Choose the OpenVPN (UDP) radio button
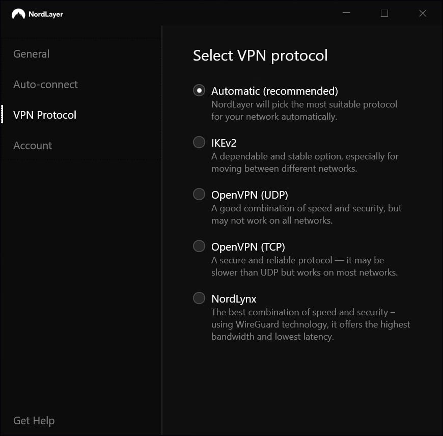 coord(199,194)
